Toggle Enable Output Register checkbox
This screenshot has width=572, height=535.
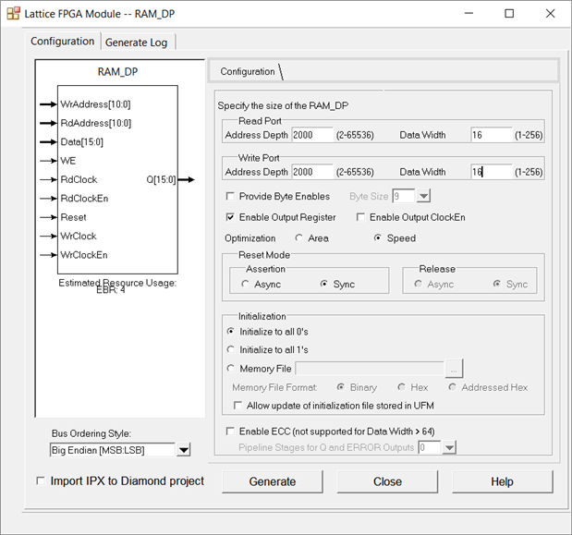230,217
